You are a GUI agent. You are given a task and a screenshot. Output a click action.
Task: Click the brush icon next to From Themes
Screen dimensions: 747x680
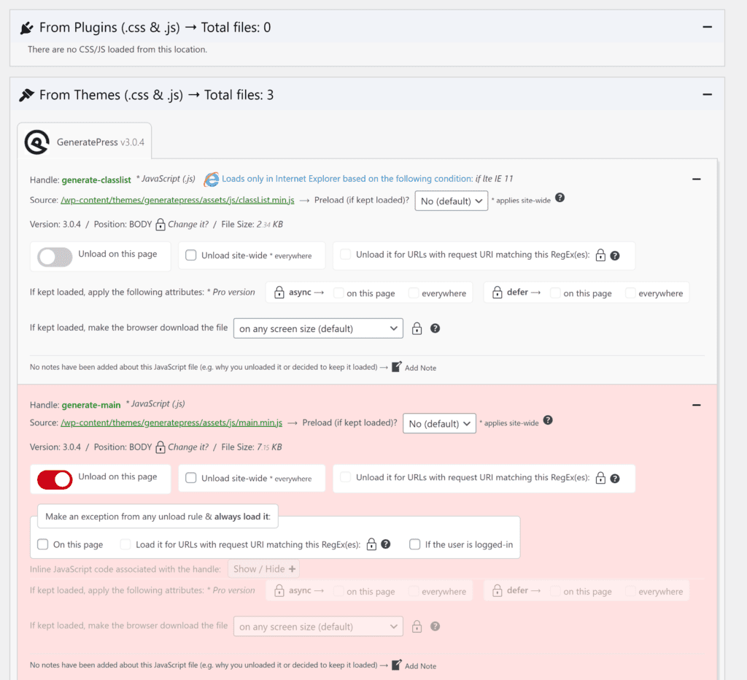tap(27, 95)
